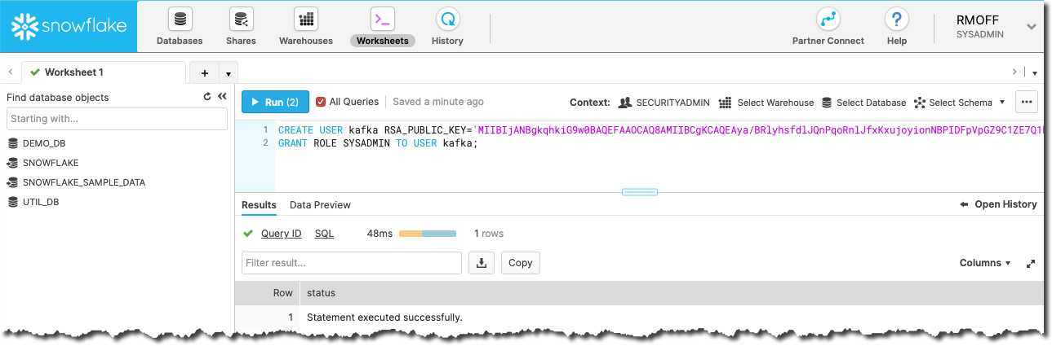The image size is (1052, 346).
Task: Open worksheet tab dropdown arrow
Action: (x=228, y=72)
